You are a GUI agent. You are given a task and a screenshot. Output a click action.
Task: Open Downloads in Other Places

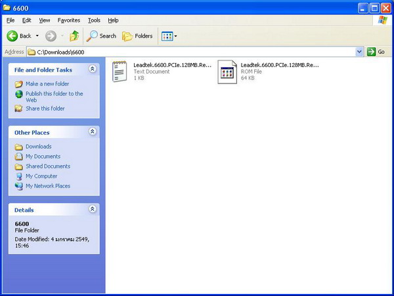[x=39, y=147]
